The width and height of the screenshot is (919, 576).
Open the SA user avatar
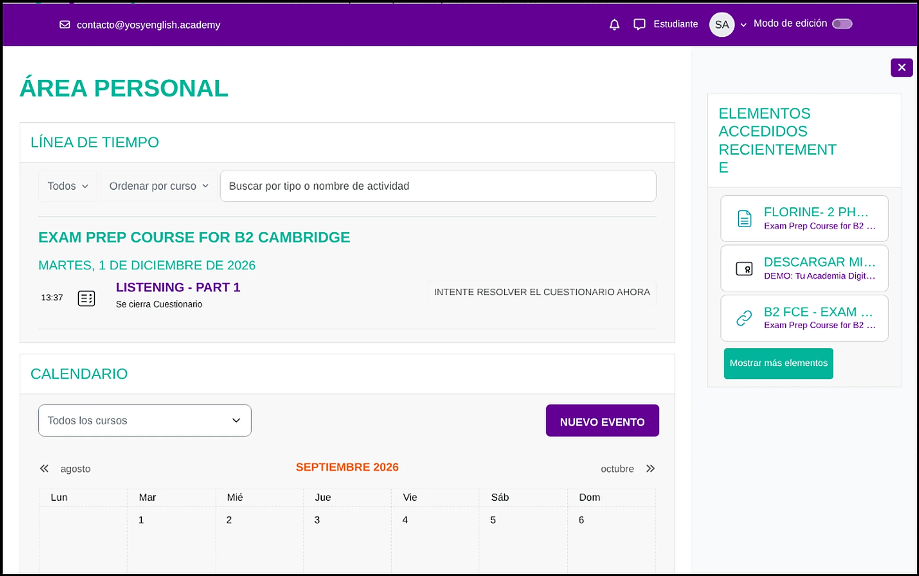point(722,24)
